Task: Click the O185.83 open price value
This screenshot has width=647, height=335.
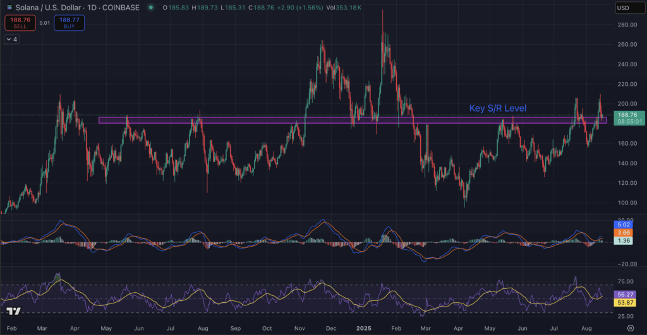Action: (x=176, y=8)
